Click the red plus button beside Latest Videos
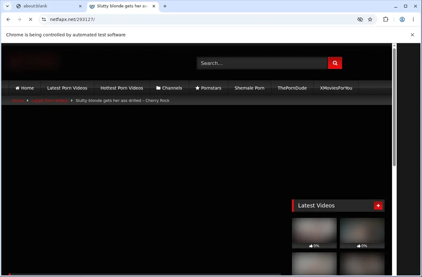 click(378, 206)
